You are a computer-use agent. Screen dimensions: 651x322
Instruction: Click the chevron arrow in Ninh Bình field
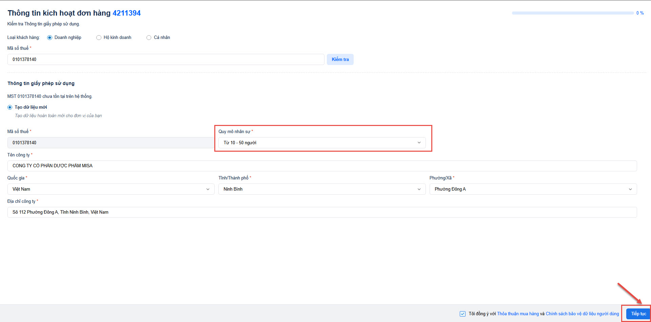point(419,189)
